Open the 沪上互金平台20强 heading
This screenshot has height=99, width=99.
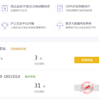click(22, 23)
